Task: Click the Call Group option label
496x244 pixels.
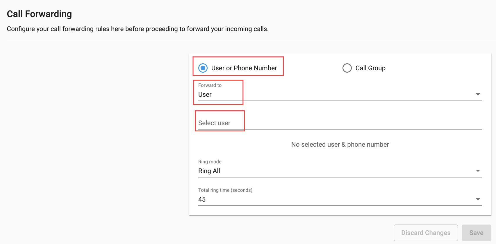Action: [x=370, y=68]
